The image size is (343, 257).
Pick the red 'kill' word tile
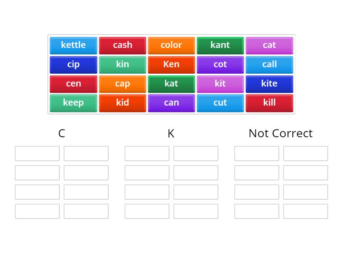click(x=269, y=103)
